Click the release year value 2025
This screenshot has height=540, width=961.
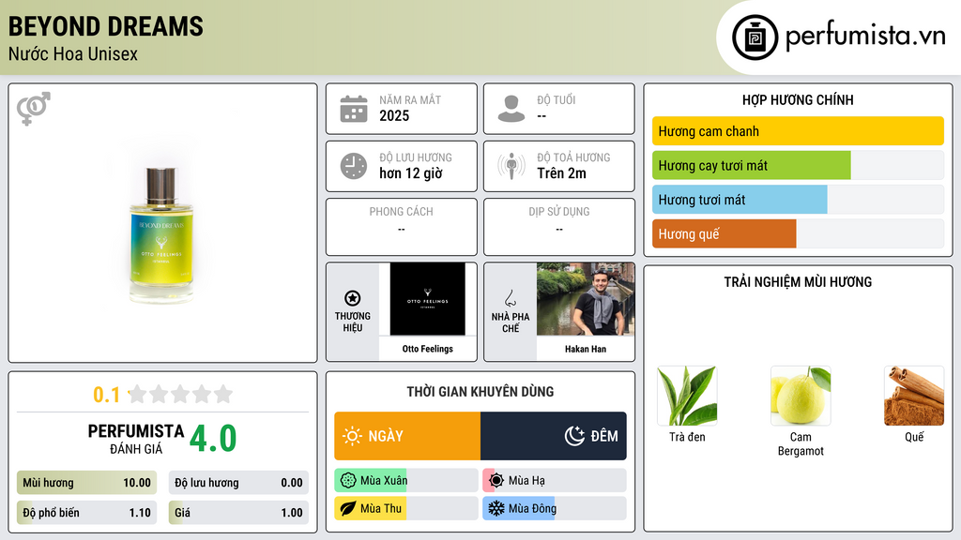coord(394,115)
